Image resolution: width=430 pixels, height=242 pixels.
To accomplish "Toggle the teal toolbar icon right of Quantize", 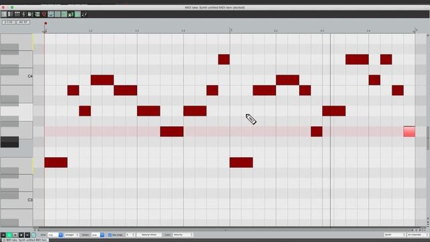I will click(x=51, y=14).
